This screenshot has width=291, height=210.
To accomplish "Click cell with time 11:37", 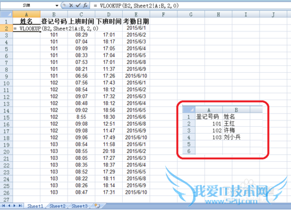I will (x=109, y=69).
